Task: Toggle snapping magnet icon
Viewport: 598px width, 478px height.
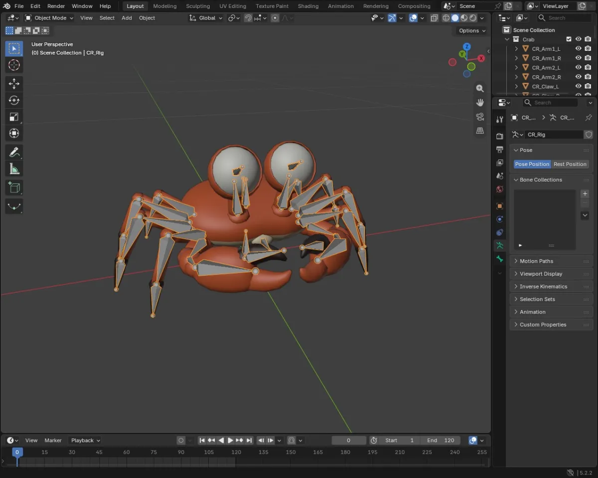Action: [x=248, y=18]
